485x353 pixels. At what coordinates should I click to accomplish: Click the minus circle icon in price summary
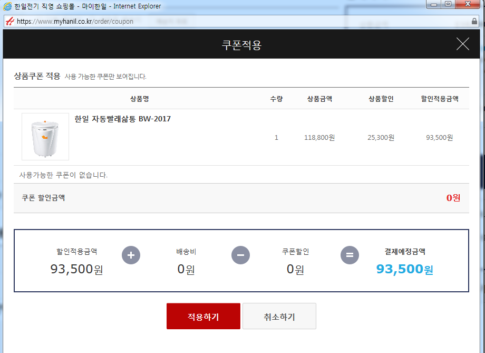tap(240, 255)
